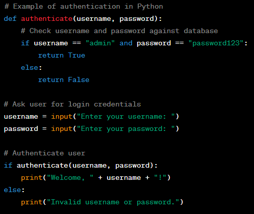The width and height of the screenshot is (254, 214).
Task: Click the comment 'Check username and password against database'
Action: (119, 31)
